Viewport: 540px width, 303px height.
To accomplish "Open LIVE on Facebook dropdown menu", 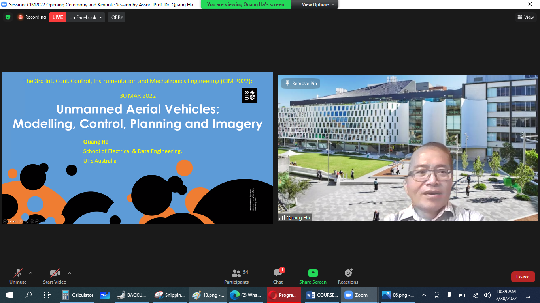I will tap(86, 17).
